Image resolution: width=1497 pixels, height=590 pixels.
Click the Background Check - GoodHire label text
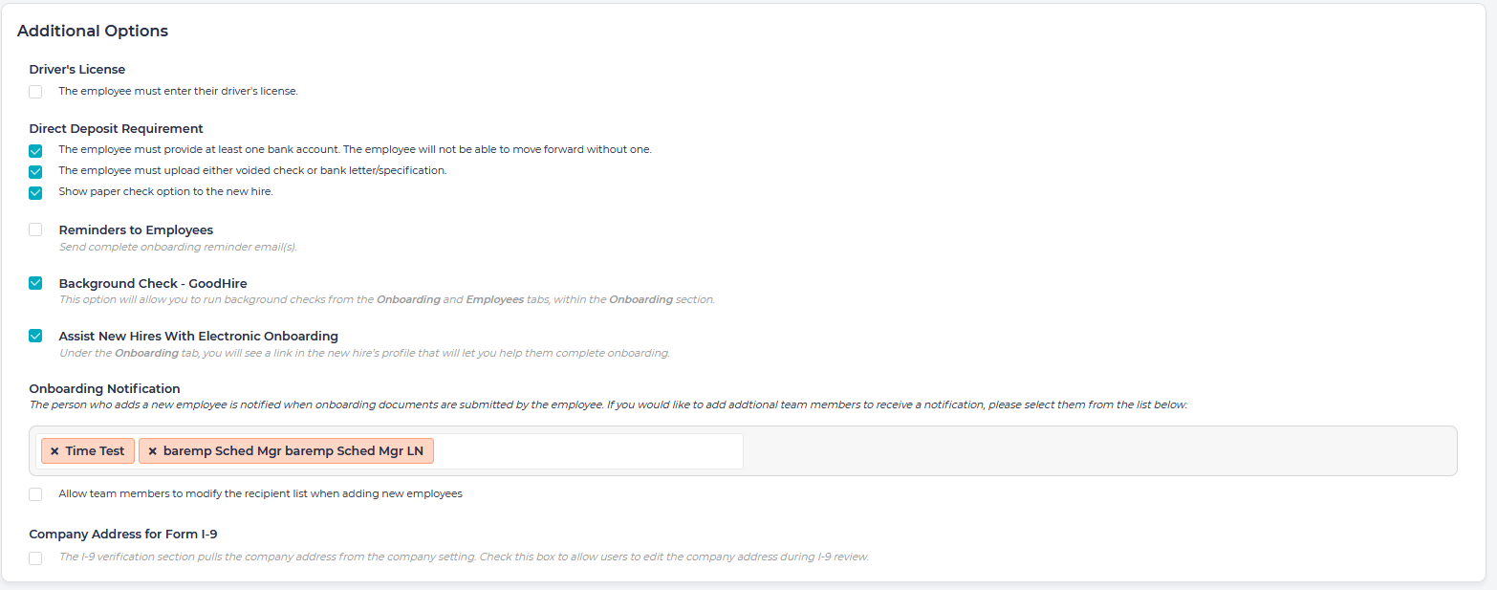pyautogui.click(x=153, y=284)
